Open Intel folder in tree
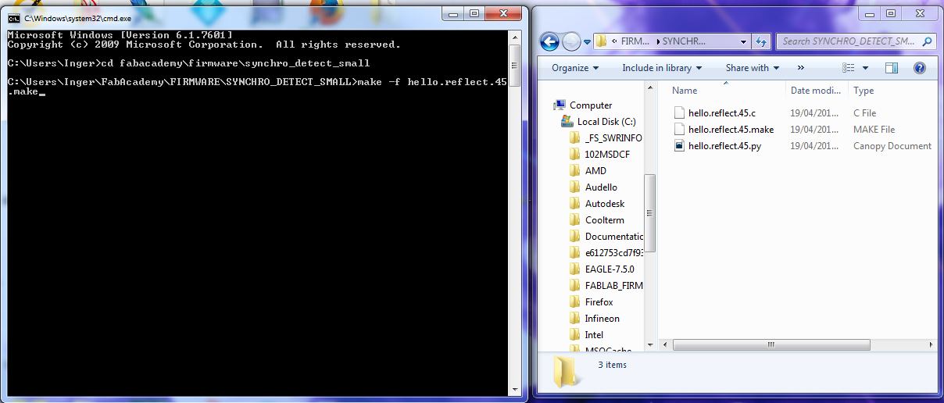Image resolution: width=944 pixels, height=403 pixels. pyautogui.click(x=594, y=335)
